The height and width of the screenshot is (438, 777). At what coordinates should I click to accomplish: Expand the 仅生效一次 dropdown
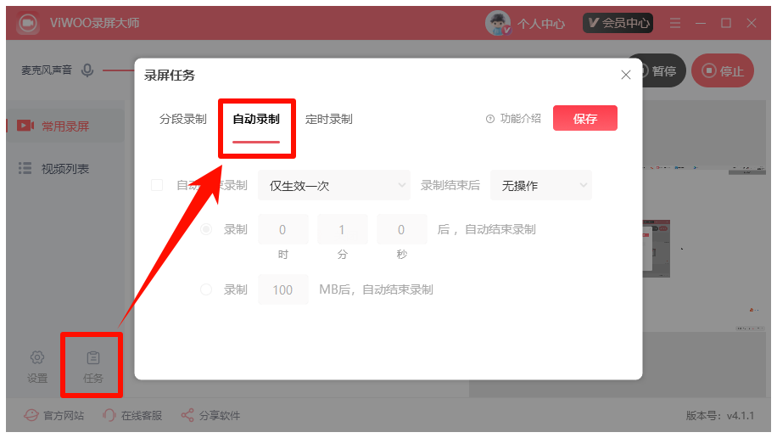tap(334, 186)
